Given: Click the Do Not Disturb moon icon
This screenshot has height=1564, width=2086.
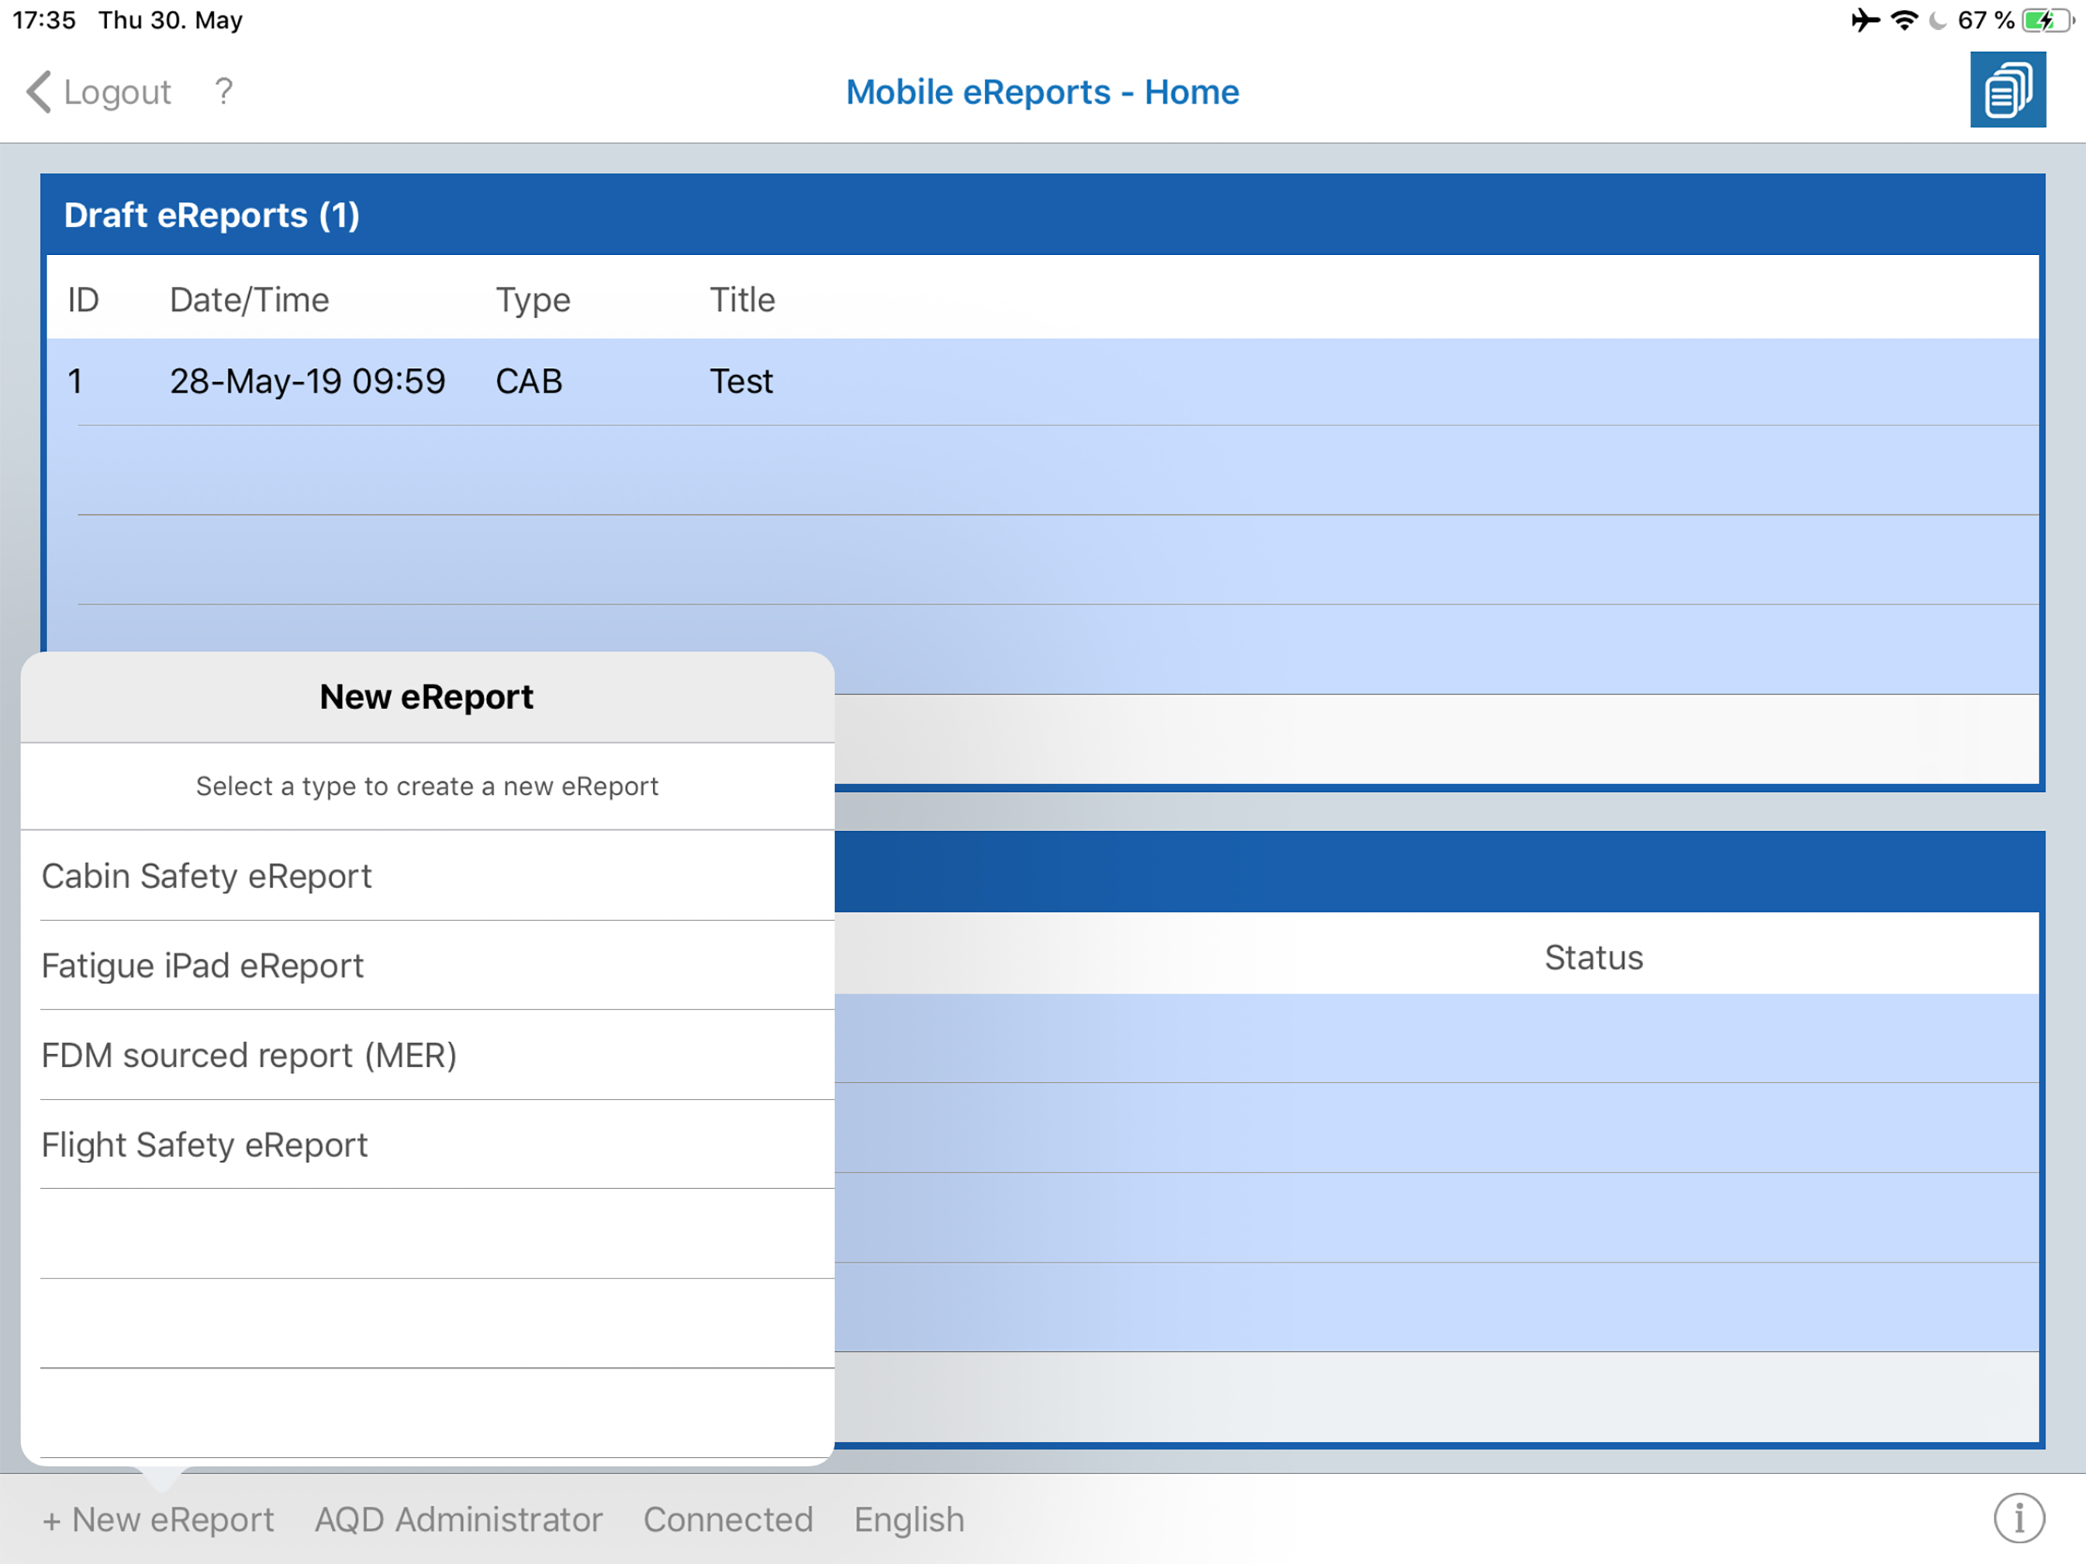Looking at the screenshot, I should point(1937,21).
